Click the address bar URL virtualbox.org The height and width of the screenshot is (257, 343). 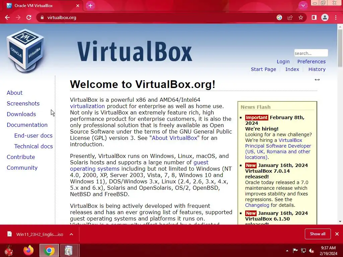(62, 17)
